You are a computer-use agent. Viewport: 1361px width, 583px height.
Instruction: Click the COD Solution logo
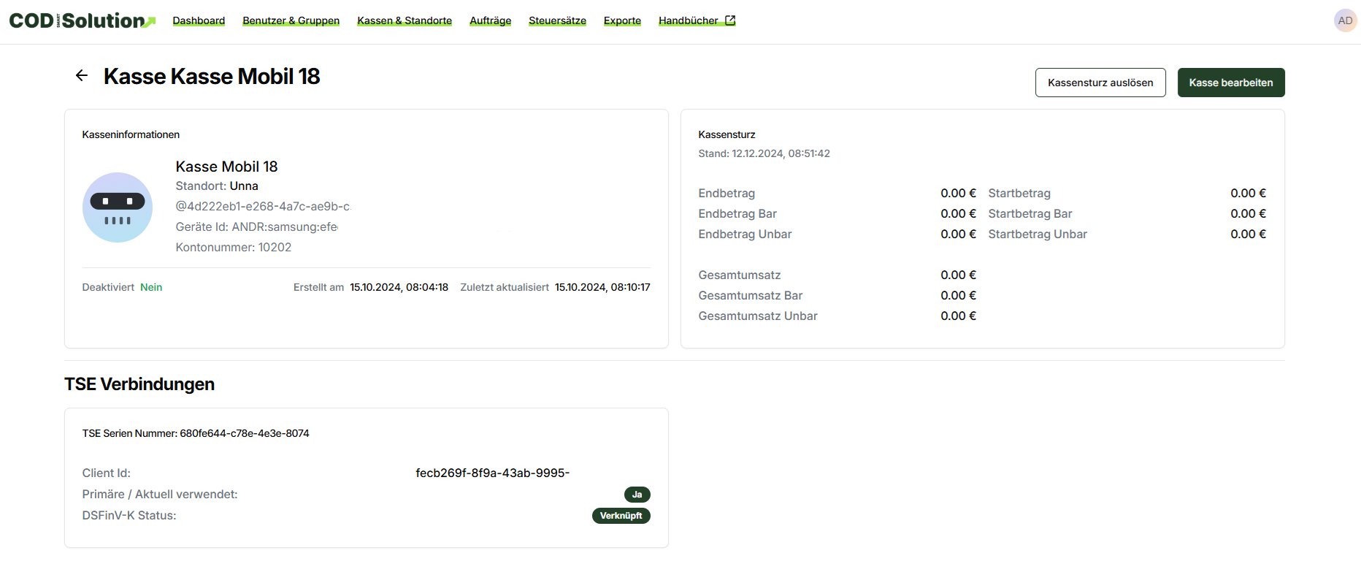(82, 20)
